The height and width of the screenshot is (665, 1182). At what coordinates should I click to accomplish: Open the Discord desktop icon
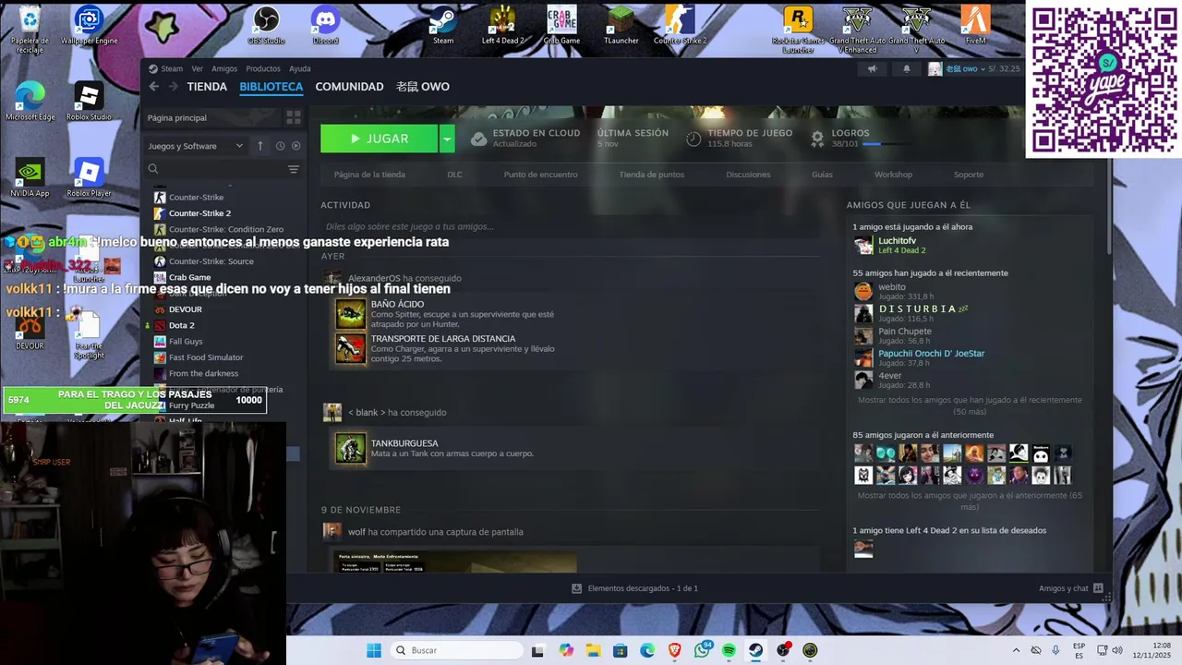point(325,25)
